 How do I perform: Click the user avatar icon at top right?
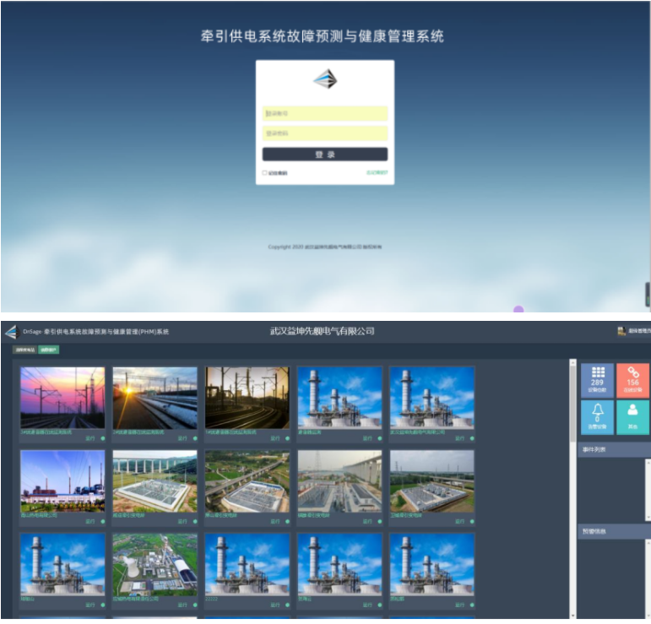[621, 332]
